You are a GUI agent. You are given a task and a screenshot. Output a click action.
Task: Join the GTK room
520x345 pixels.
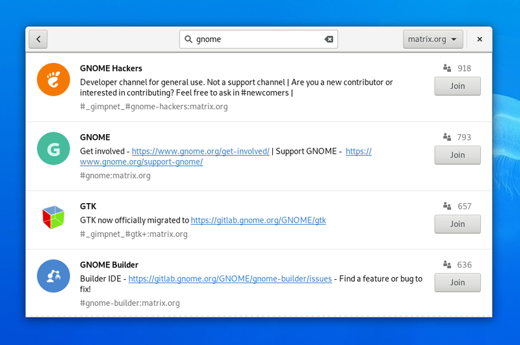tap(458, 224)
